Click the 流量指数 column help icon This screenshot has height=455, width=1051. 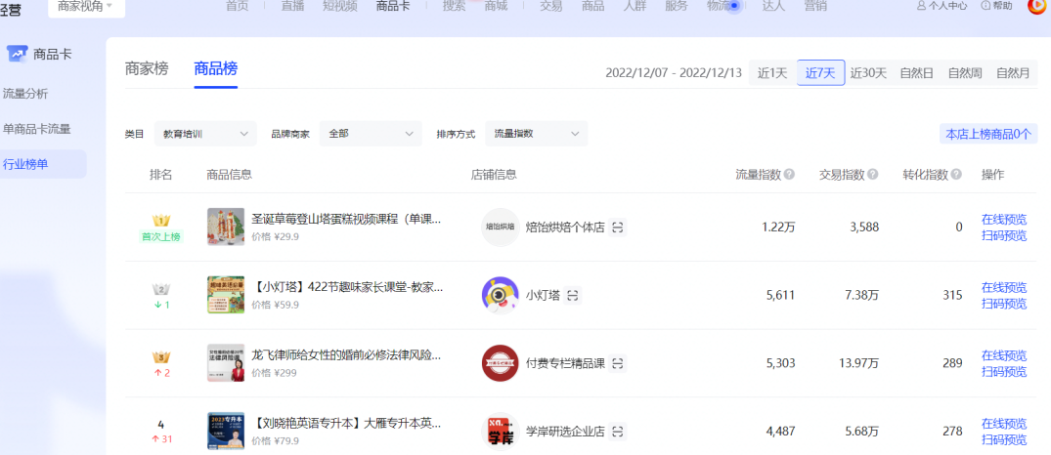coord(790,175)
